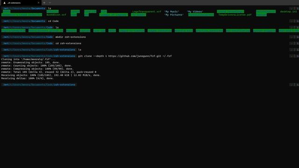This screenshot has height=168, width=299.
Task: Click the BookBIcon.xcf file name
Action: (56, 14)
